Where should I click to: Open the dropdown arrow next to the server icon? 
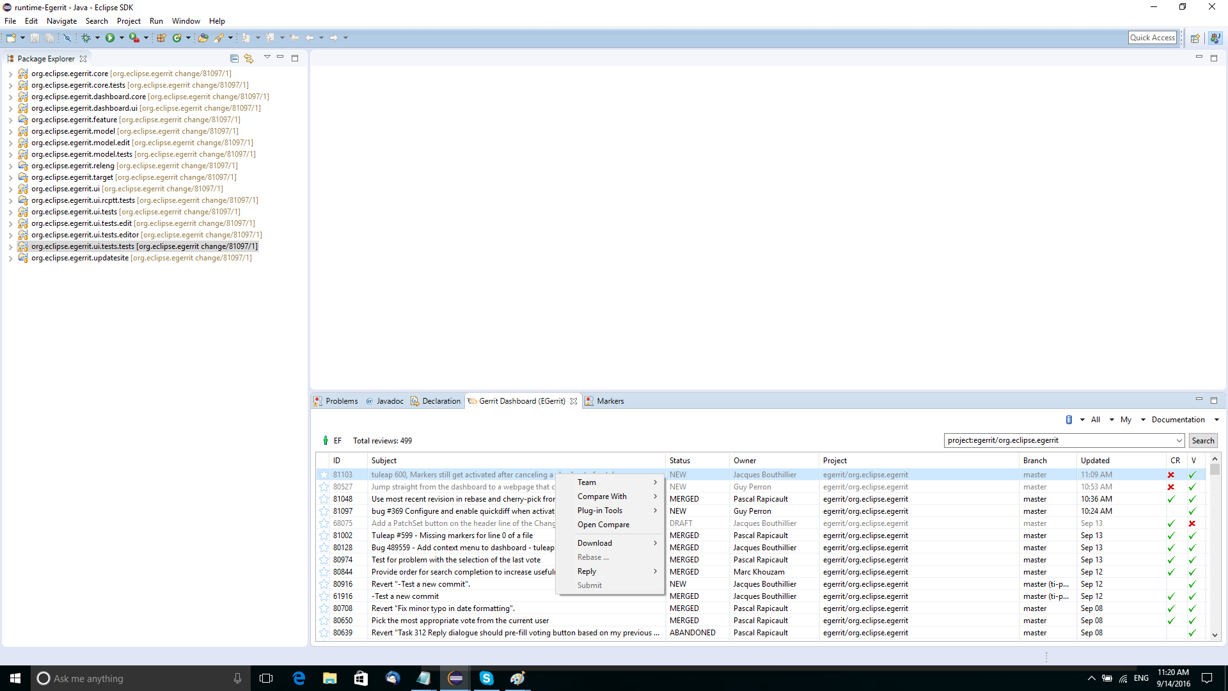(1082, 420)
